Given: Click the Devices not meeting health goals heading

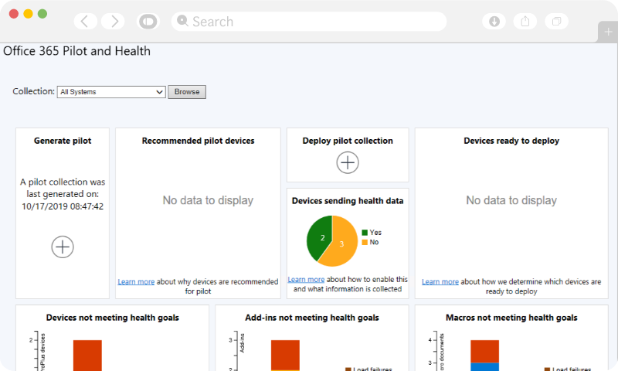Looking at the screenshot, I should click(x=112, y=318).
